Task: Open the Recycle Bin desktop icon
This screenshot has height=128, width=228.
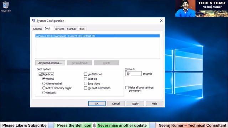Action: 6,6
